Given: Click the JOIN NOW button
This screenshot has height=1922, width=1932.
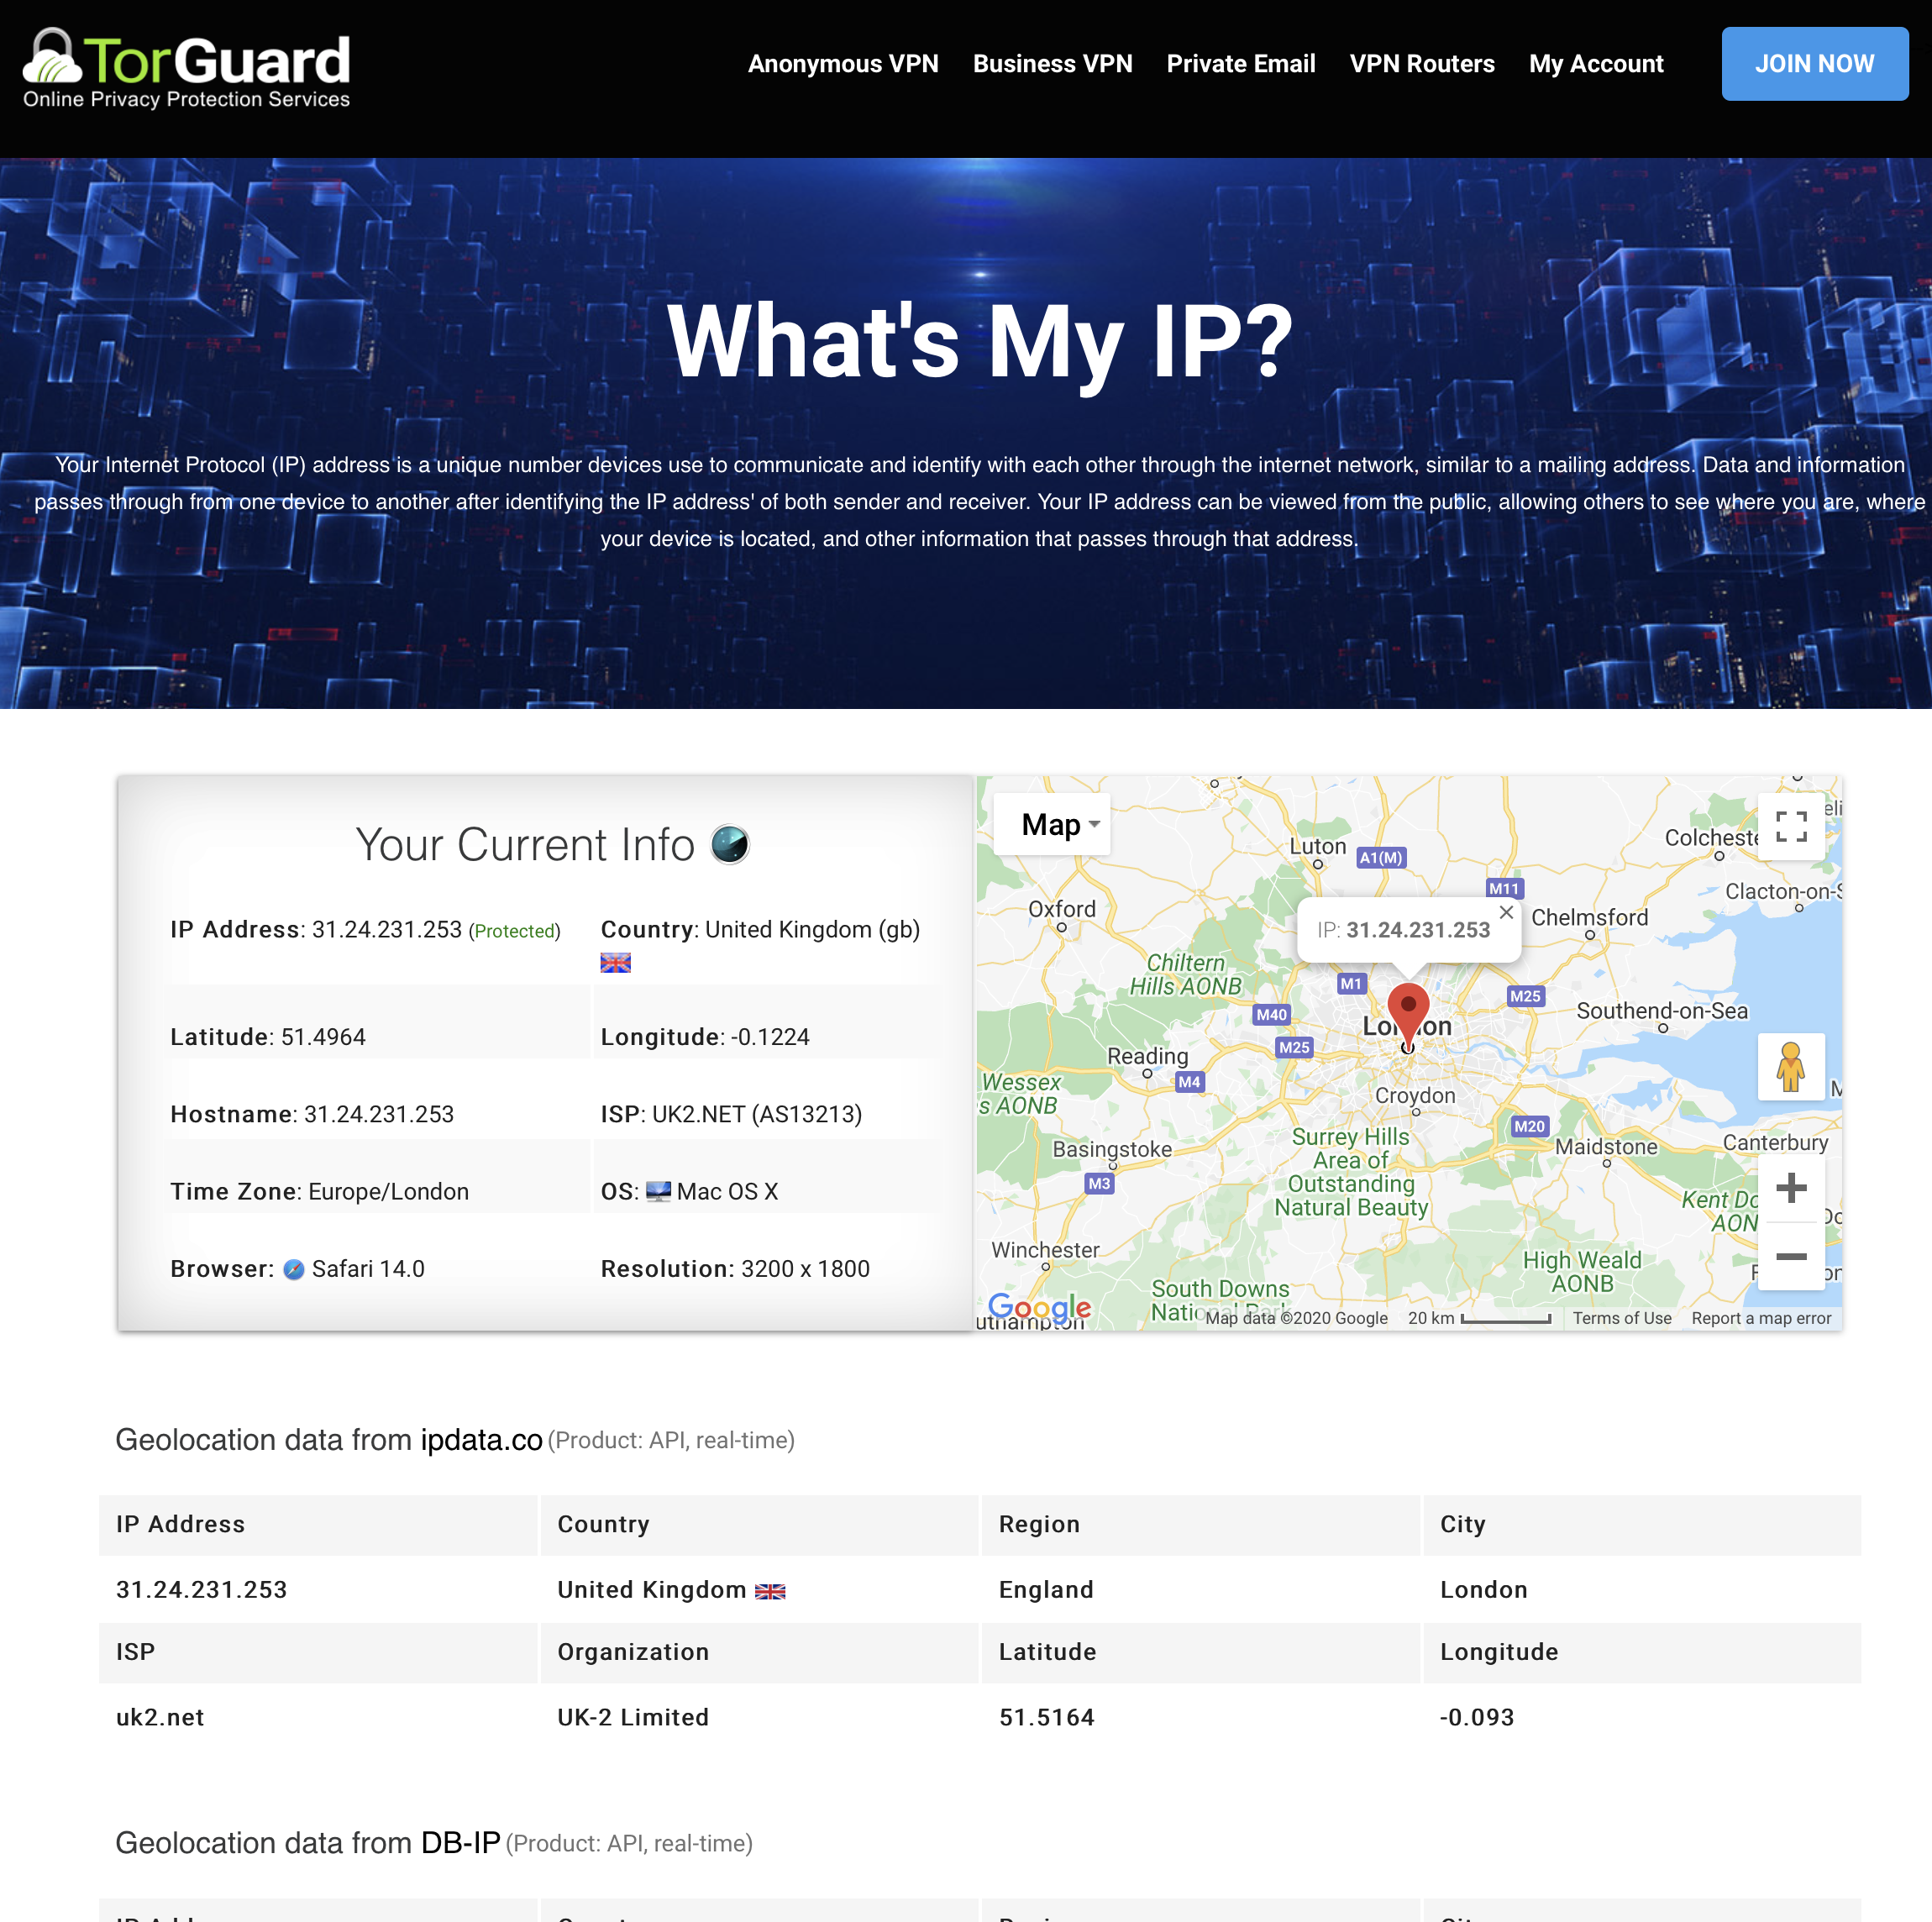Looking at the screenshot, I should [x=1814, y=63].
